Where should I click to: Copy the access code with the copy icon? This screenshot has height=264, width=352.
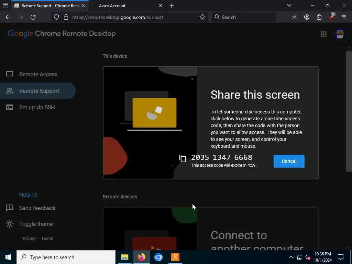click(x=183, y=158)
